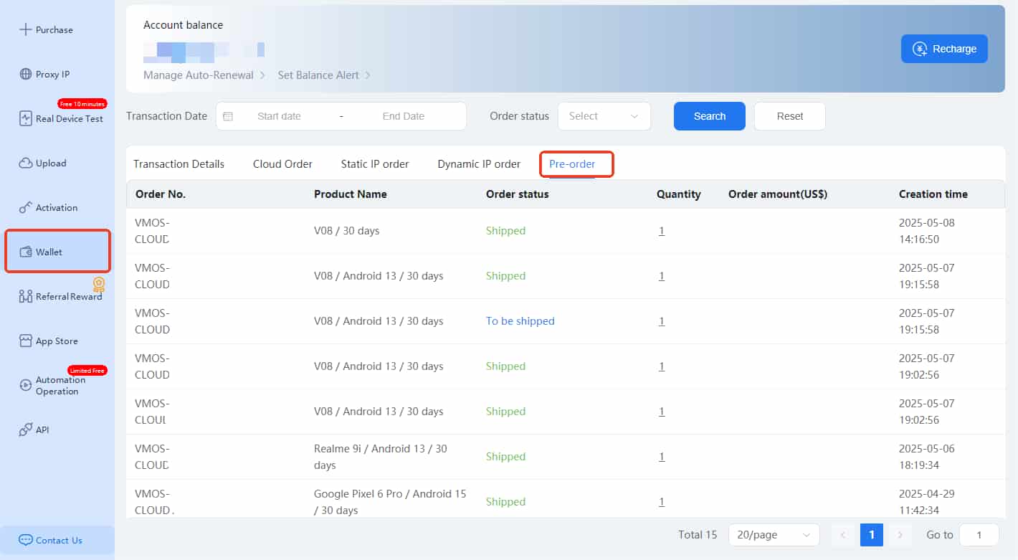Click quantity 1 of To be shipped order
This screenshot has height=560, width=1018.
coord(662,321)
